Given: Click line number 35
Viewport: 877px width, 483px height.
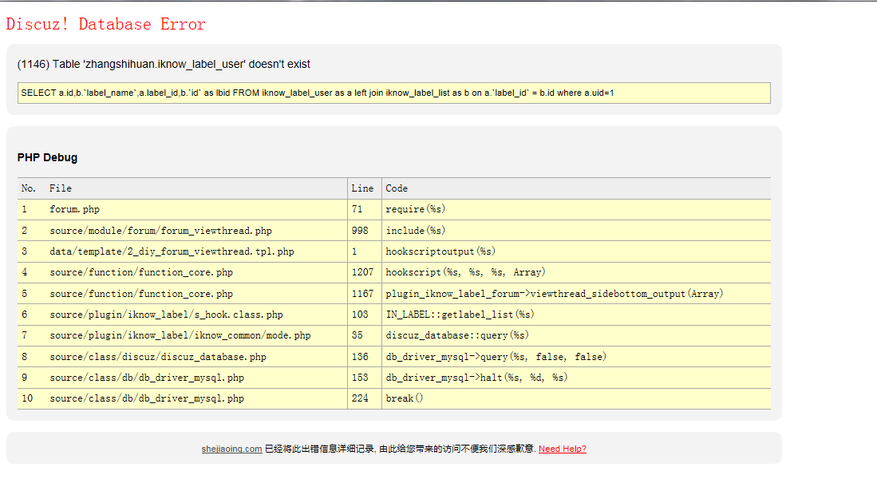Looking at the screenshot, I should click(357, 335).
